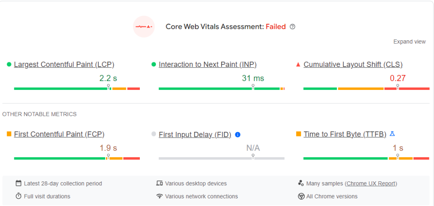Viewport: 434px width, 206px height.
Task: Open the Cumulative Layout Shift (CLS) link
Action: tap(353, 64)
